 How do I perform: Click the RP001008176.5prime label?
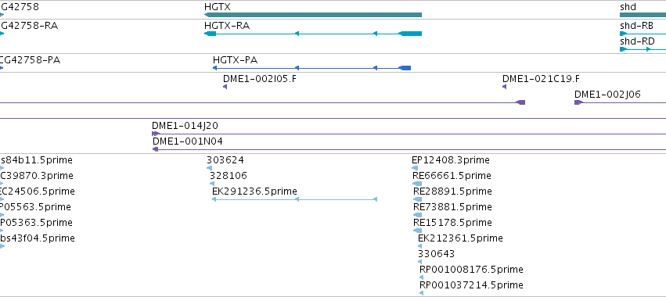click(x=471, y=270)
